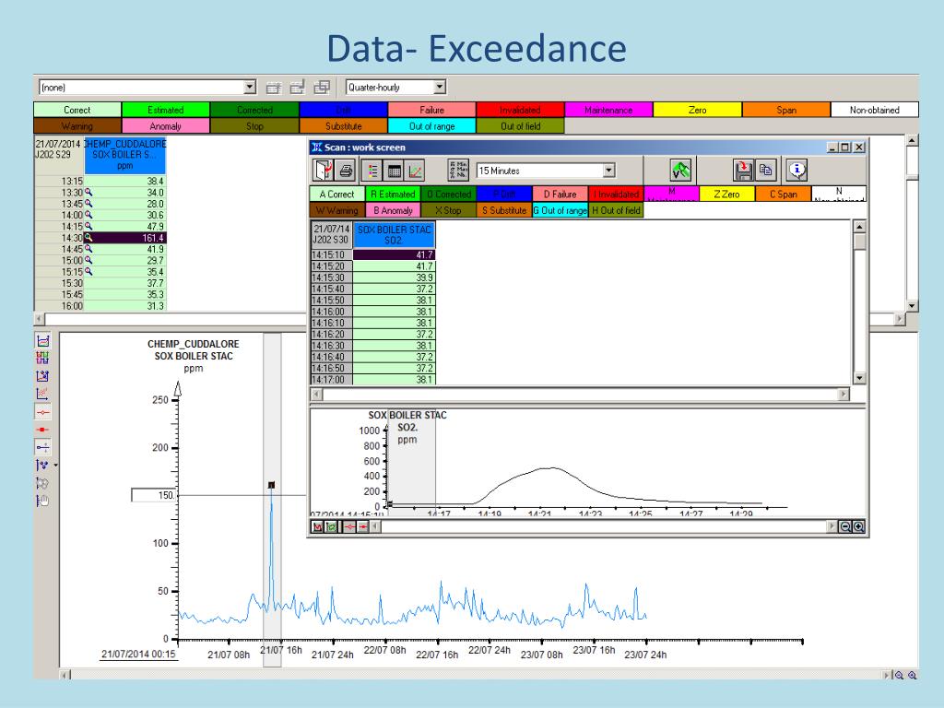Image resolution: width=944 pixels, height=708 pixels.
Task: Click first window layout icon after (none) dropdown
Action: click(x=274, y=88)
